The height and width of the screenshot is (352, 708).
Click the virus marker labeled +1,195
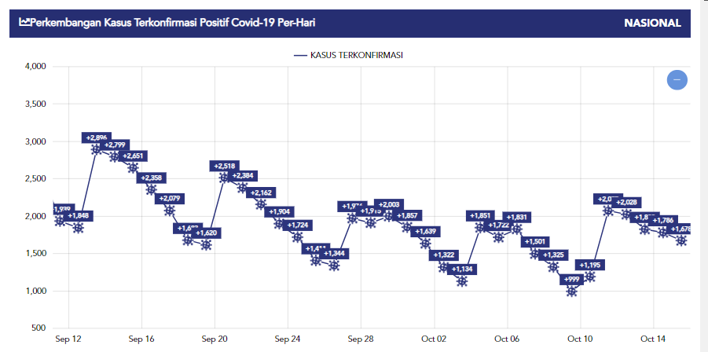click(x=590, y=277)
